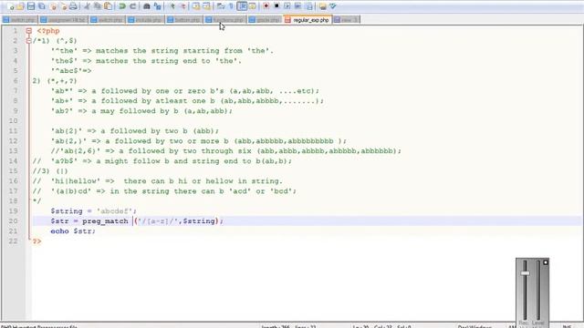584x328 pixels.
Task: Click the line "'ab{2}' => a followed by two b"
Action: click(x=135, y=131)
